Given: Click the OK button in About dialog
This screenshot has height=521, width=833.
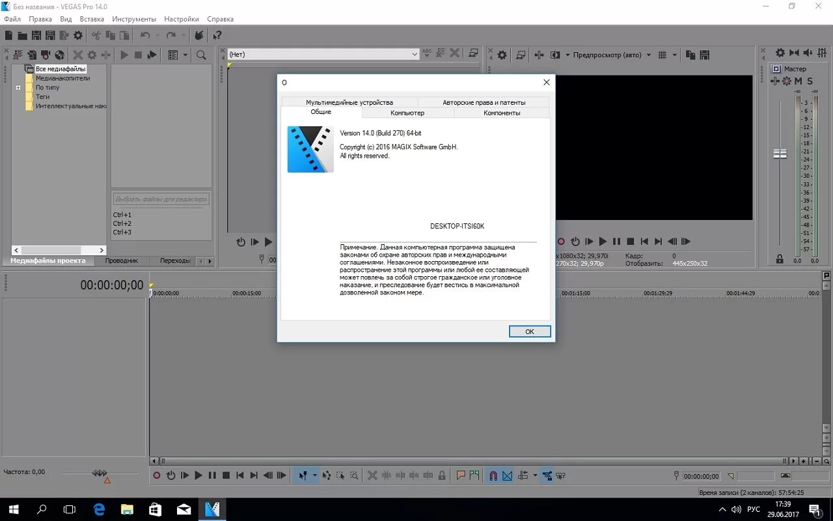Looking at the screenshot, I should point(530,331).
